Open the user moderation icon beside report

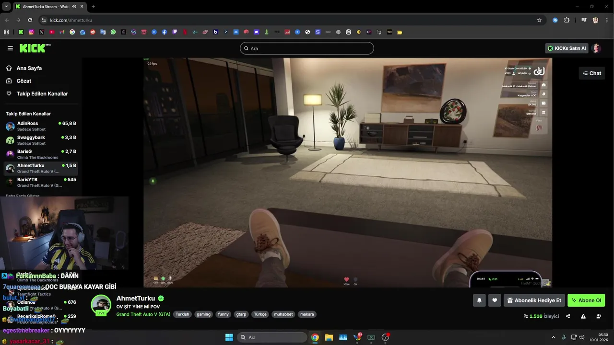pos(599,316)
